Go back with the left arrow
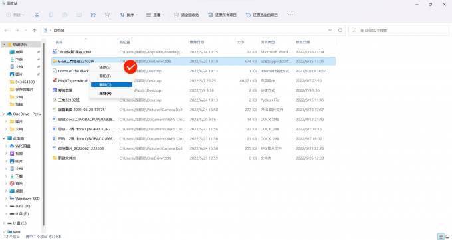 tap(7, 31)
